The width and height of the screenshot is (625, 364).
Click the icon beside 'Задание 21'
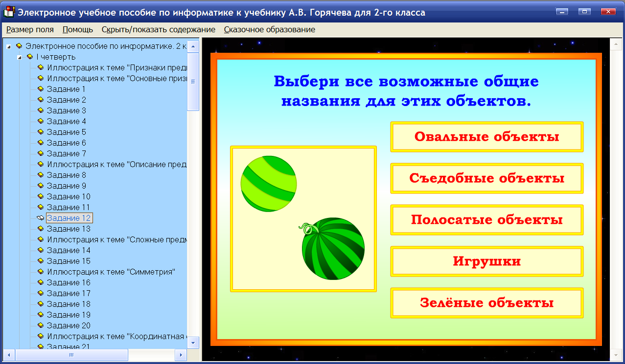click(x=40, y=347)
